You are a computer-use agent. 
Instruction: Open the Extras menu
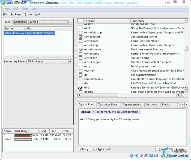point(28,14)
